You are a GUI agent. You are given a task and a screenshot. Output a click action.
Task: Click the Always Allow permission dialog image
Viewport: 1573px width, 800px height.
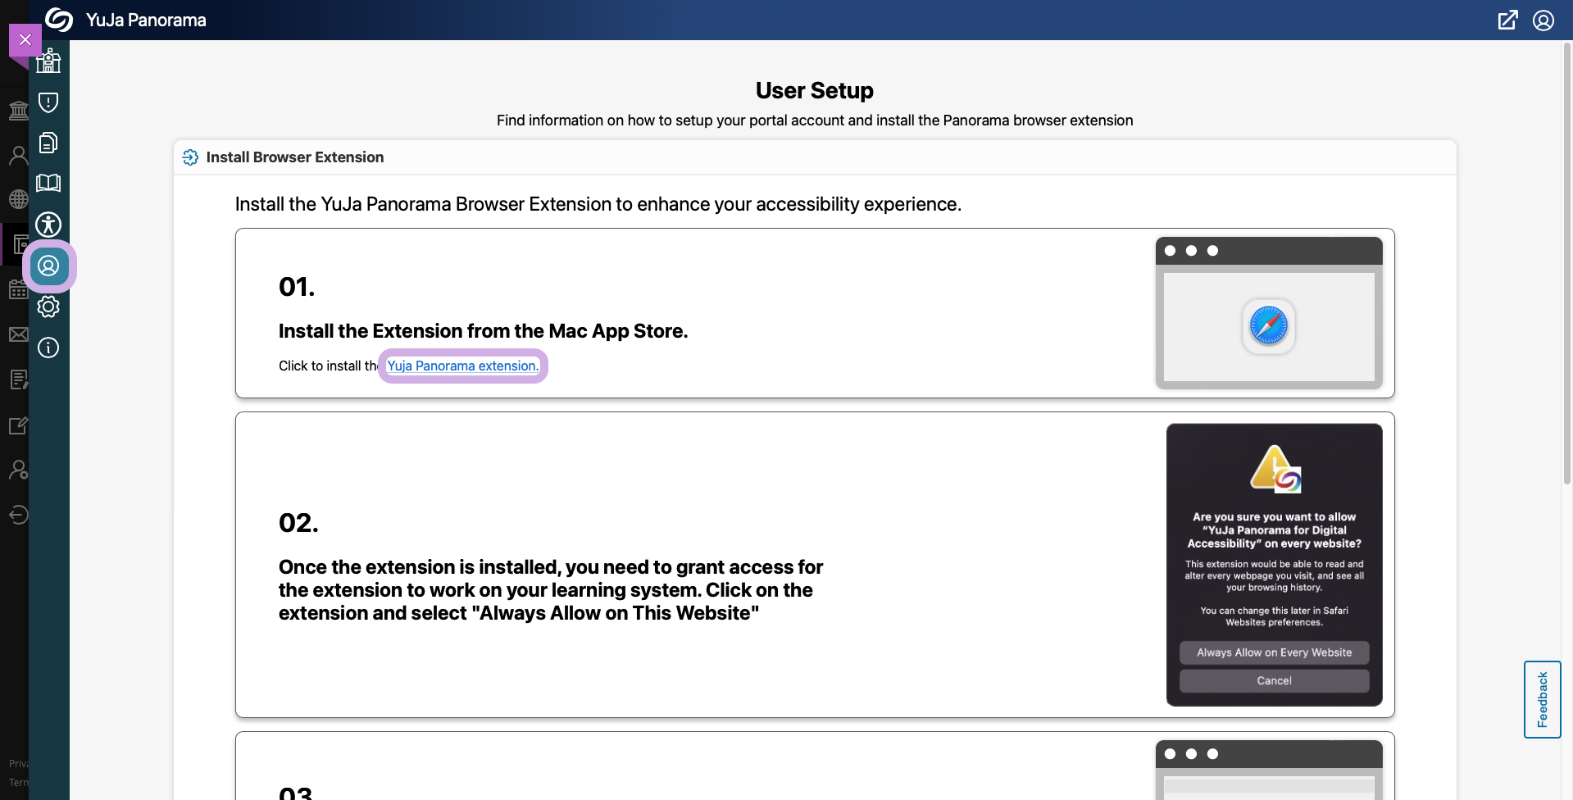click(1274, 565)
